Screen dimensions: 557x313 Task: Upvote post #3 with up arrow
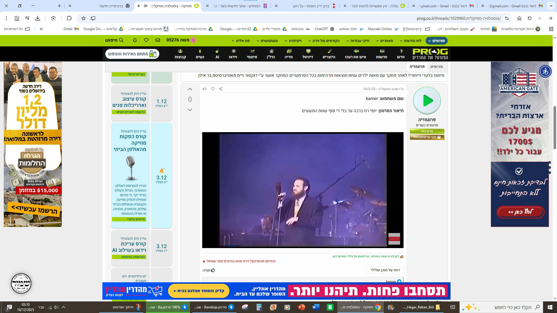coord(190,89)
